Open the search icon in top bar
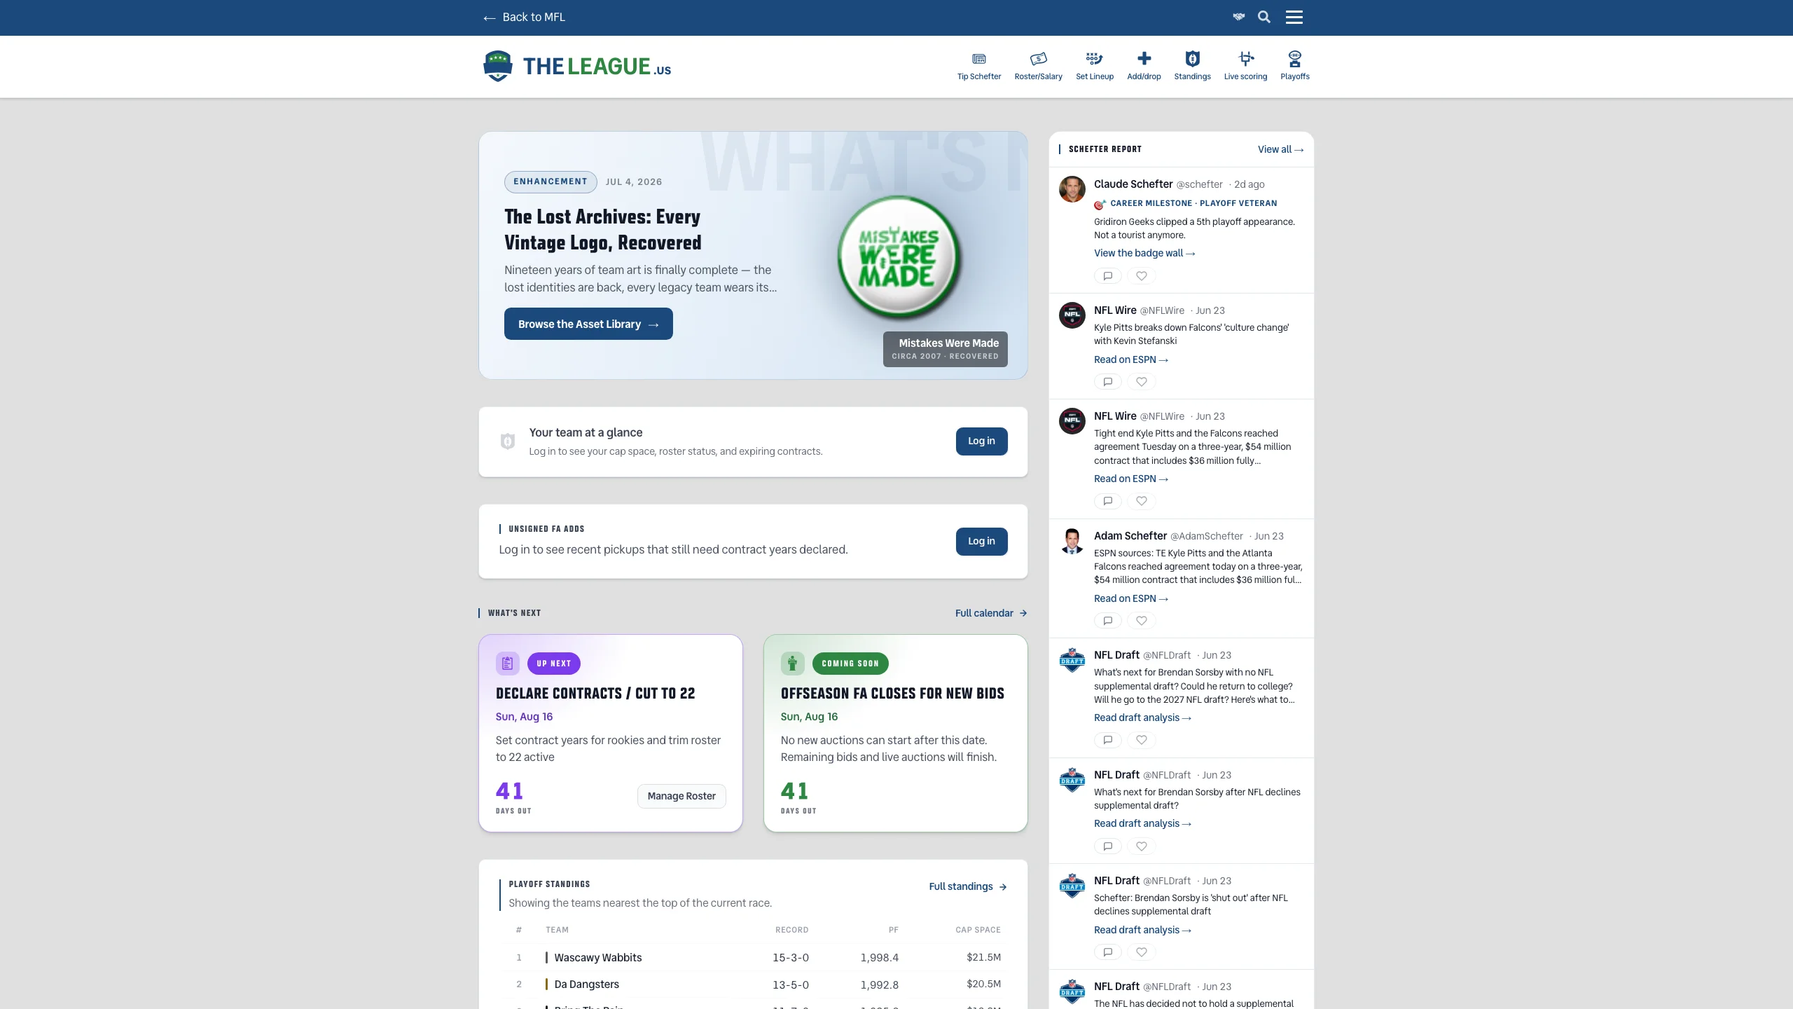The width and height of the screenshot is (1793, 1009). click(x=1264, y=17)
